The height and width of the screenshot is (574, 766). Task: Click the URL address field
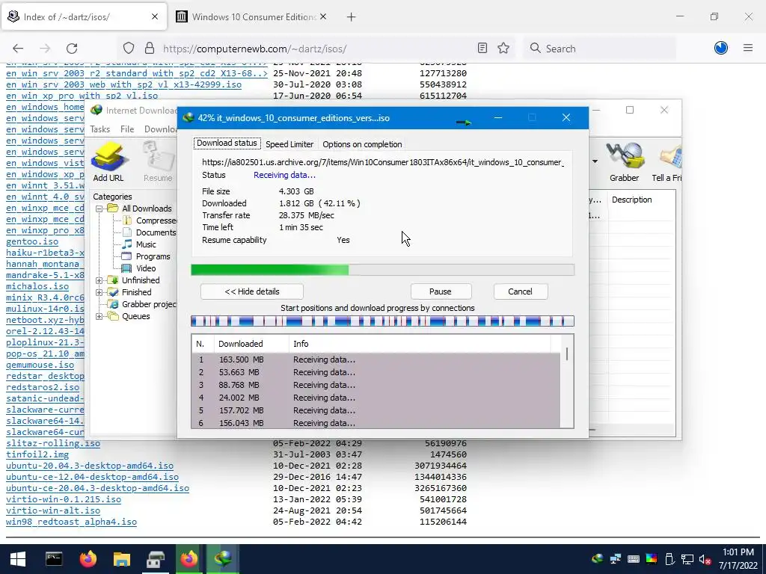coord(313,49)
